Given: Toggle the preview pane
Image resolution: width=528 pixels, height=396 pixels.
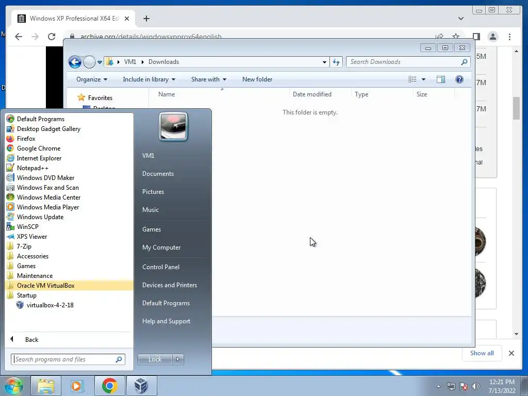Looking at the screenshot, I should tap(440, 79).
